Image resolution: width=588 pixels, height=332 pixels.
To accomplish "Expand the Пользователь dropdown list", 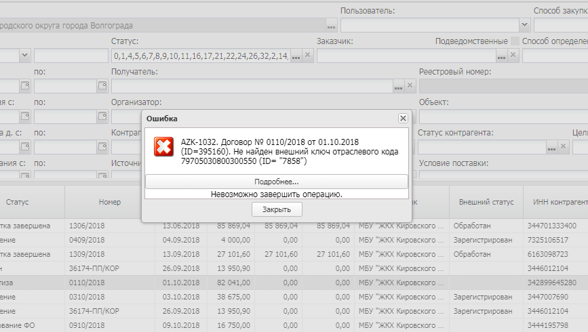I will point(524,25).
